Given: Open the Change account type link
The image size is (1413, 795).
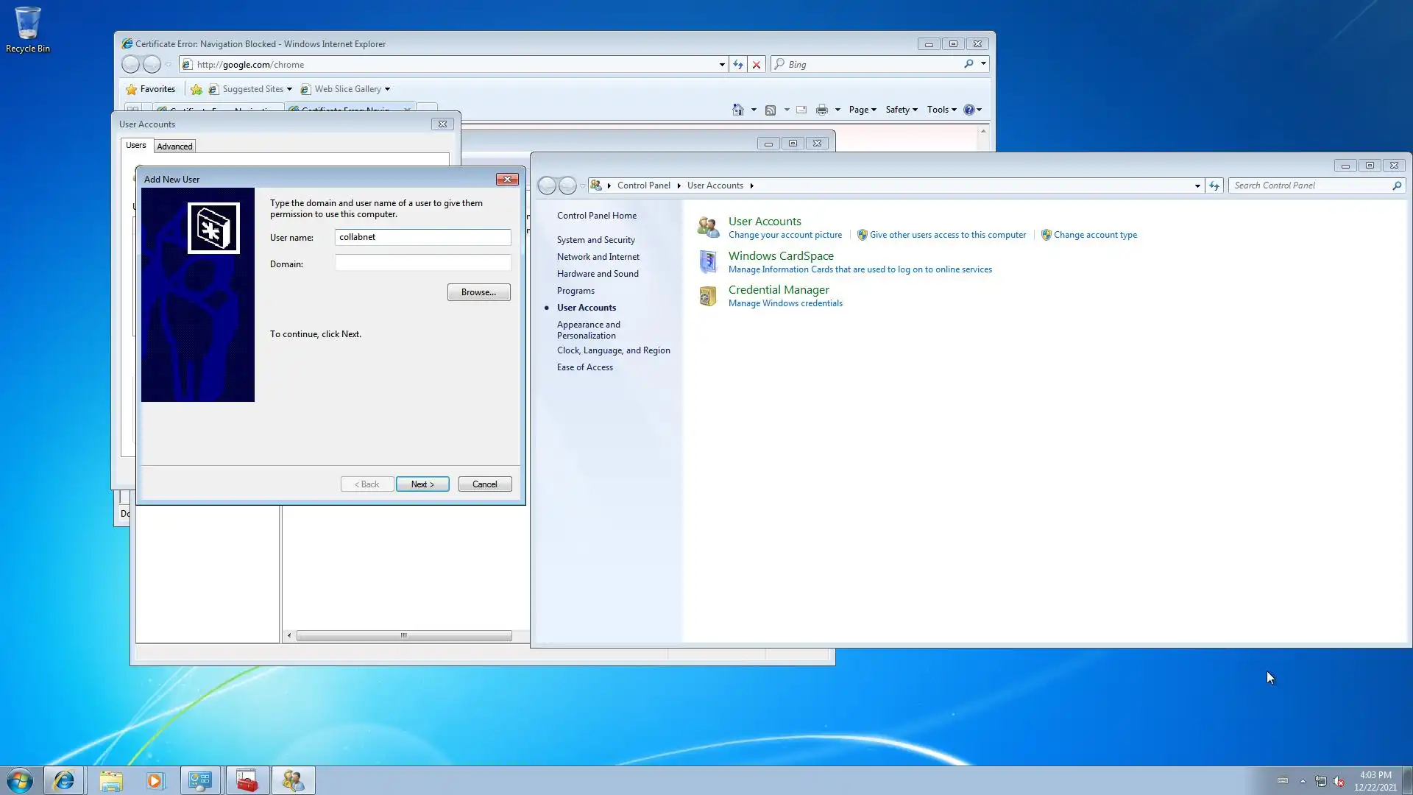Looking at the screenshot, I should [1095, 235].
